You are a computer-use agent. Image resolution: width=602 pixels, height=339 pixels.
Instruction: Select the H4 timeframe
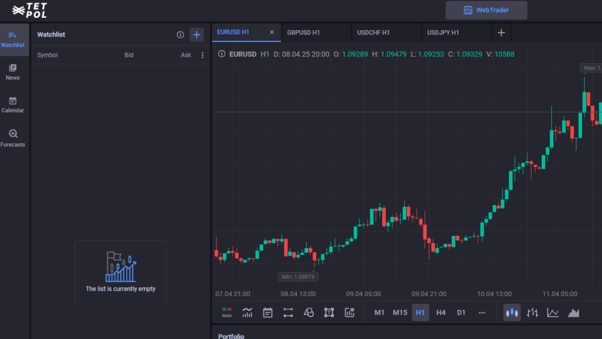pos(441,312)
